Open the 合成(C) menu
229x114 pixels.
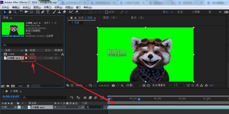coord(26,7)
